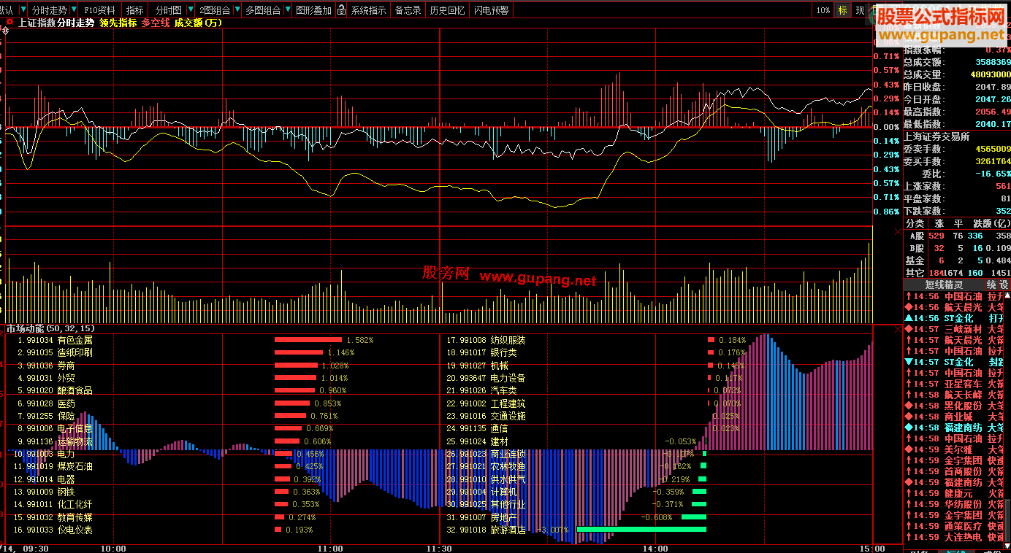
Task: Open the dropdown arrow next to 分时走势
Action: click(x=73, y=10)
